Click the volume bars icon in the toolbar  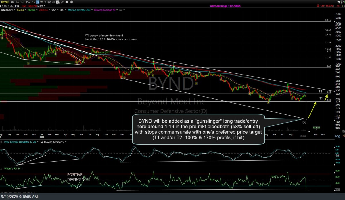click(x=53, y=2)
